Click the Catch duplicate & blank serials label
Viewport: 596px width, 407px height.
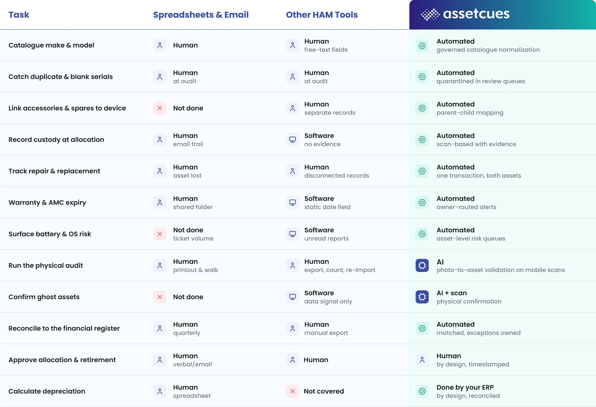(x=61, y=77)
